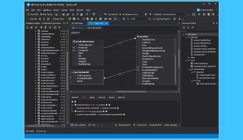Toggle Quantity checkbox in productinventory
The image size is (243, 140).
pos(76,59)
